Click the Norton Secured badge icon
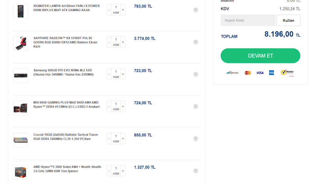This screenshot has width=315, height=185. 287,73
